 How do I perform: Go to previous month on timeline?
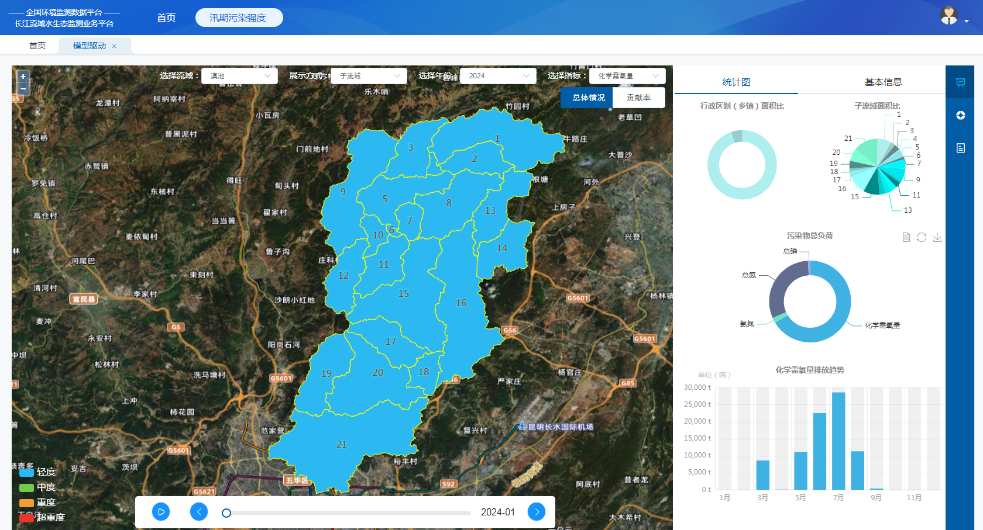click(x=199, y=512)
